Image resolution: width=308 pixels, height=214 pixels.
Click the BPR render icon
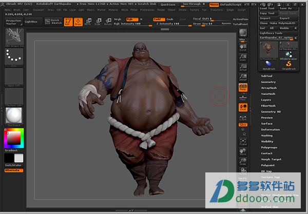(x=243, y=33)
